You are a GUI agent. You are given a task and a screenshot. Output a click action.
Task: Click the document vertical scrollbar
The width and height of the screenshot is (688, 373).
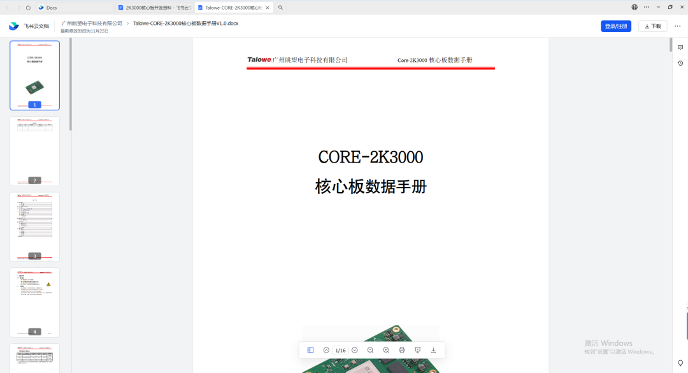point(670,45)
